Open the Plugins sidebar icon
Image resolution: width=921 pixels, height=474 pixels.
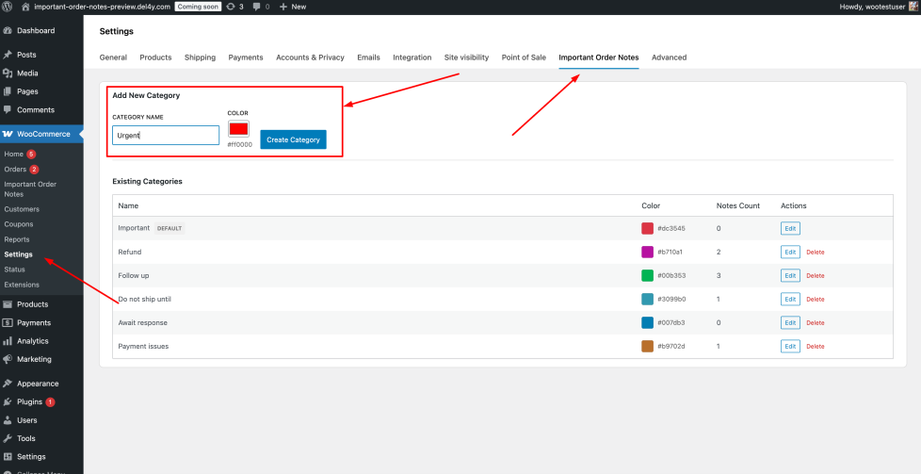(x=8, y=401)
